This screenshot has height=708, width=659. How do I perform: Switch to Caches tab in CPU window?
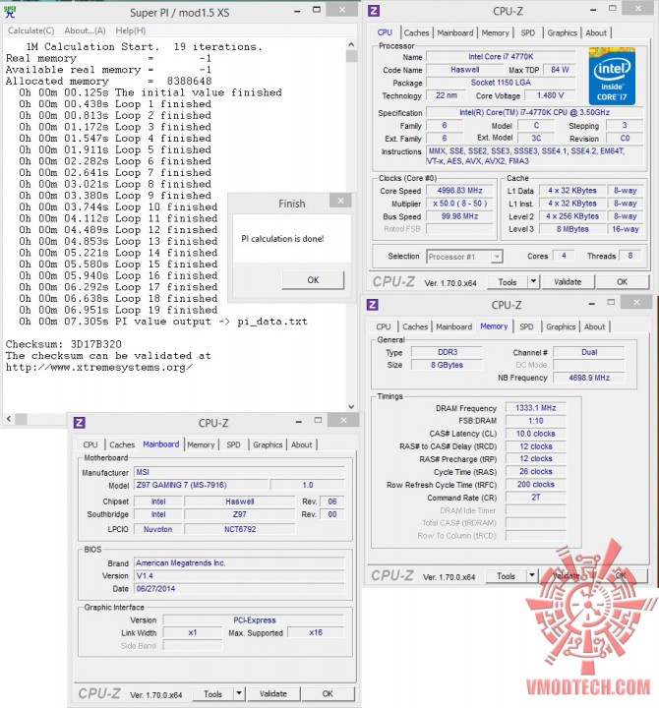coord(416,33)
